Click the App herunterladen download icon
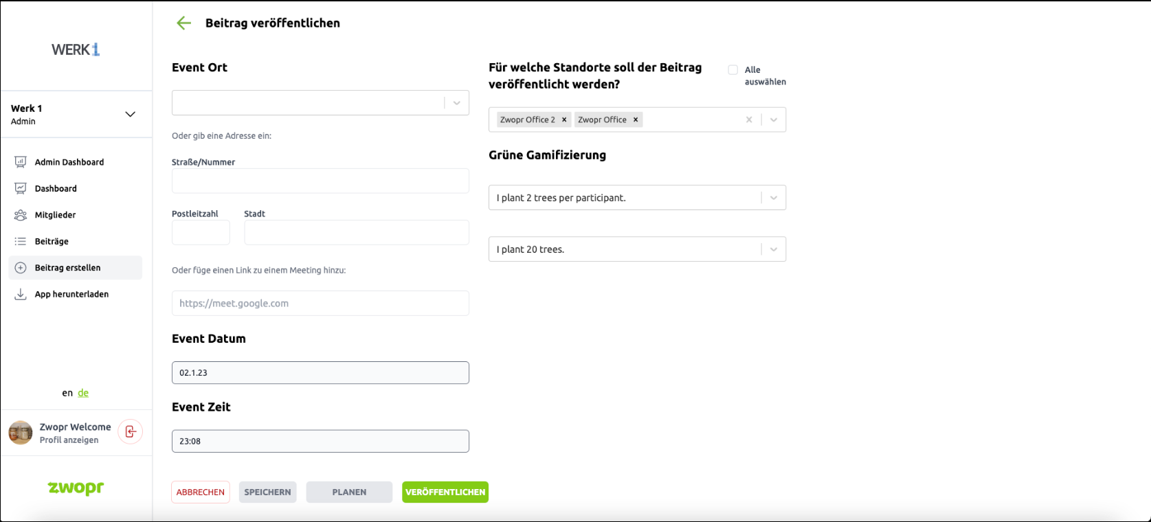This screenshot has width=1151, height=522. point(21,294)
